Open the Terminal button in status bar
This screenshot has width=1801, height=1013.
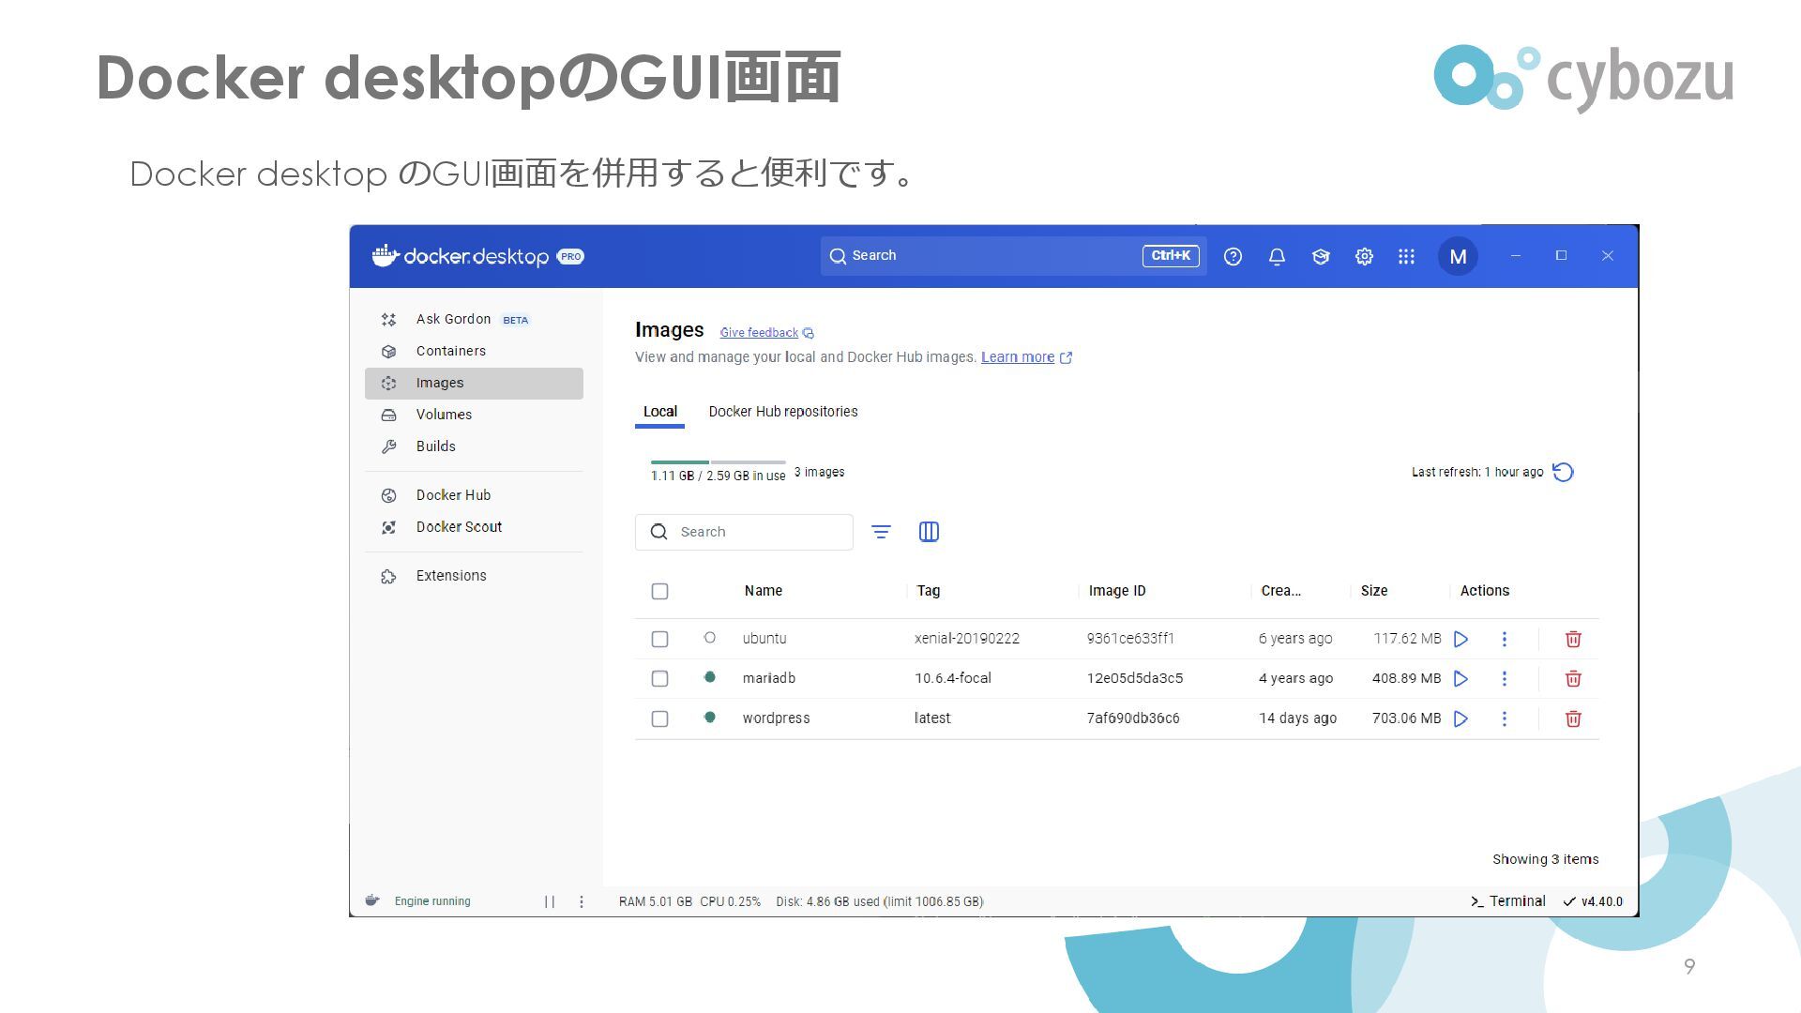coord(1507,901)
